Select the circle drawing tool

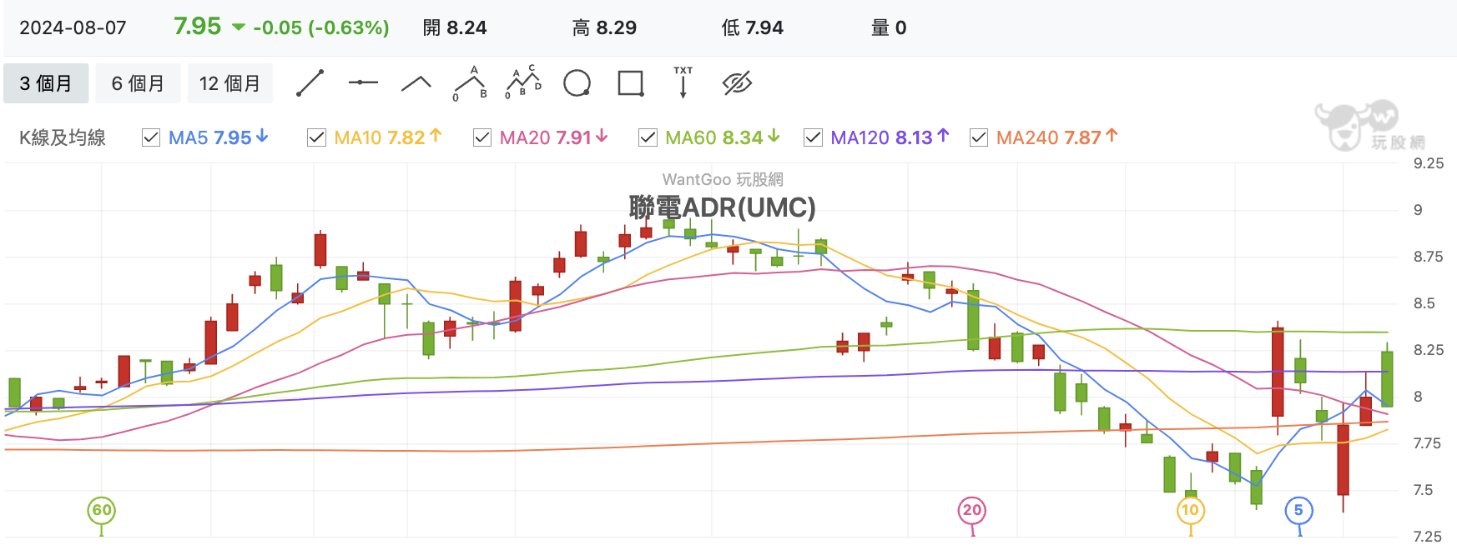(577, 83)
